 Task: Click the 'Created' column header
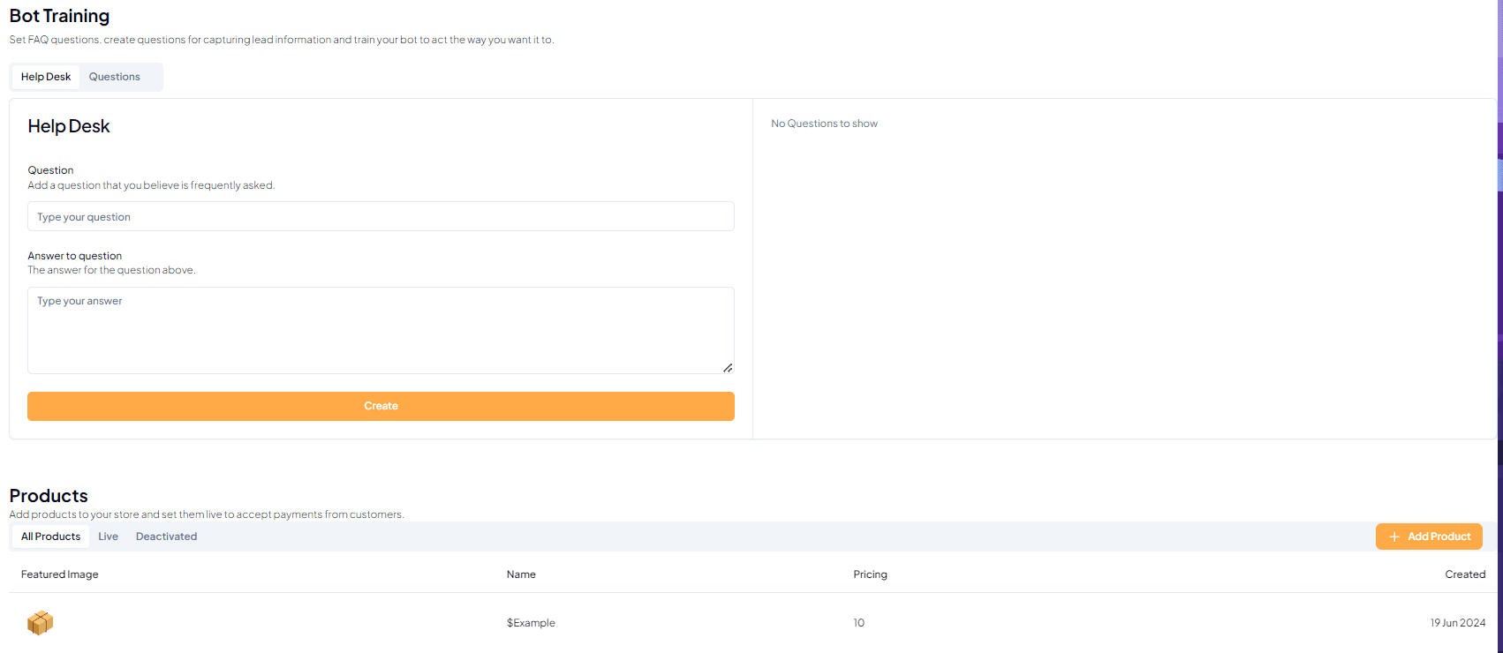1465,574
